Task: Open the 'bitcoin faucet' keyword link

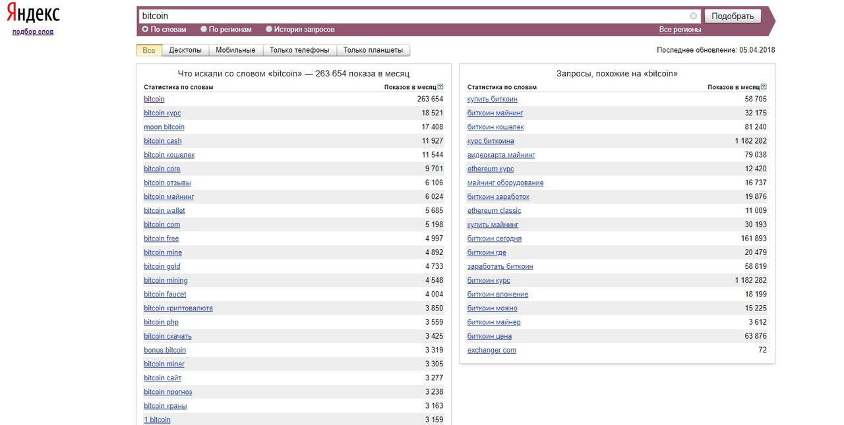Action: [x=165, y=295]
